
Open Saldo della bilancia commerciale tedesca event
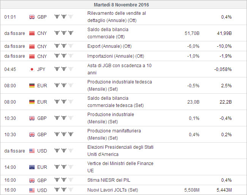(x=116, y=102)
